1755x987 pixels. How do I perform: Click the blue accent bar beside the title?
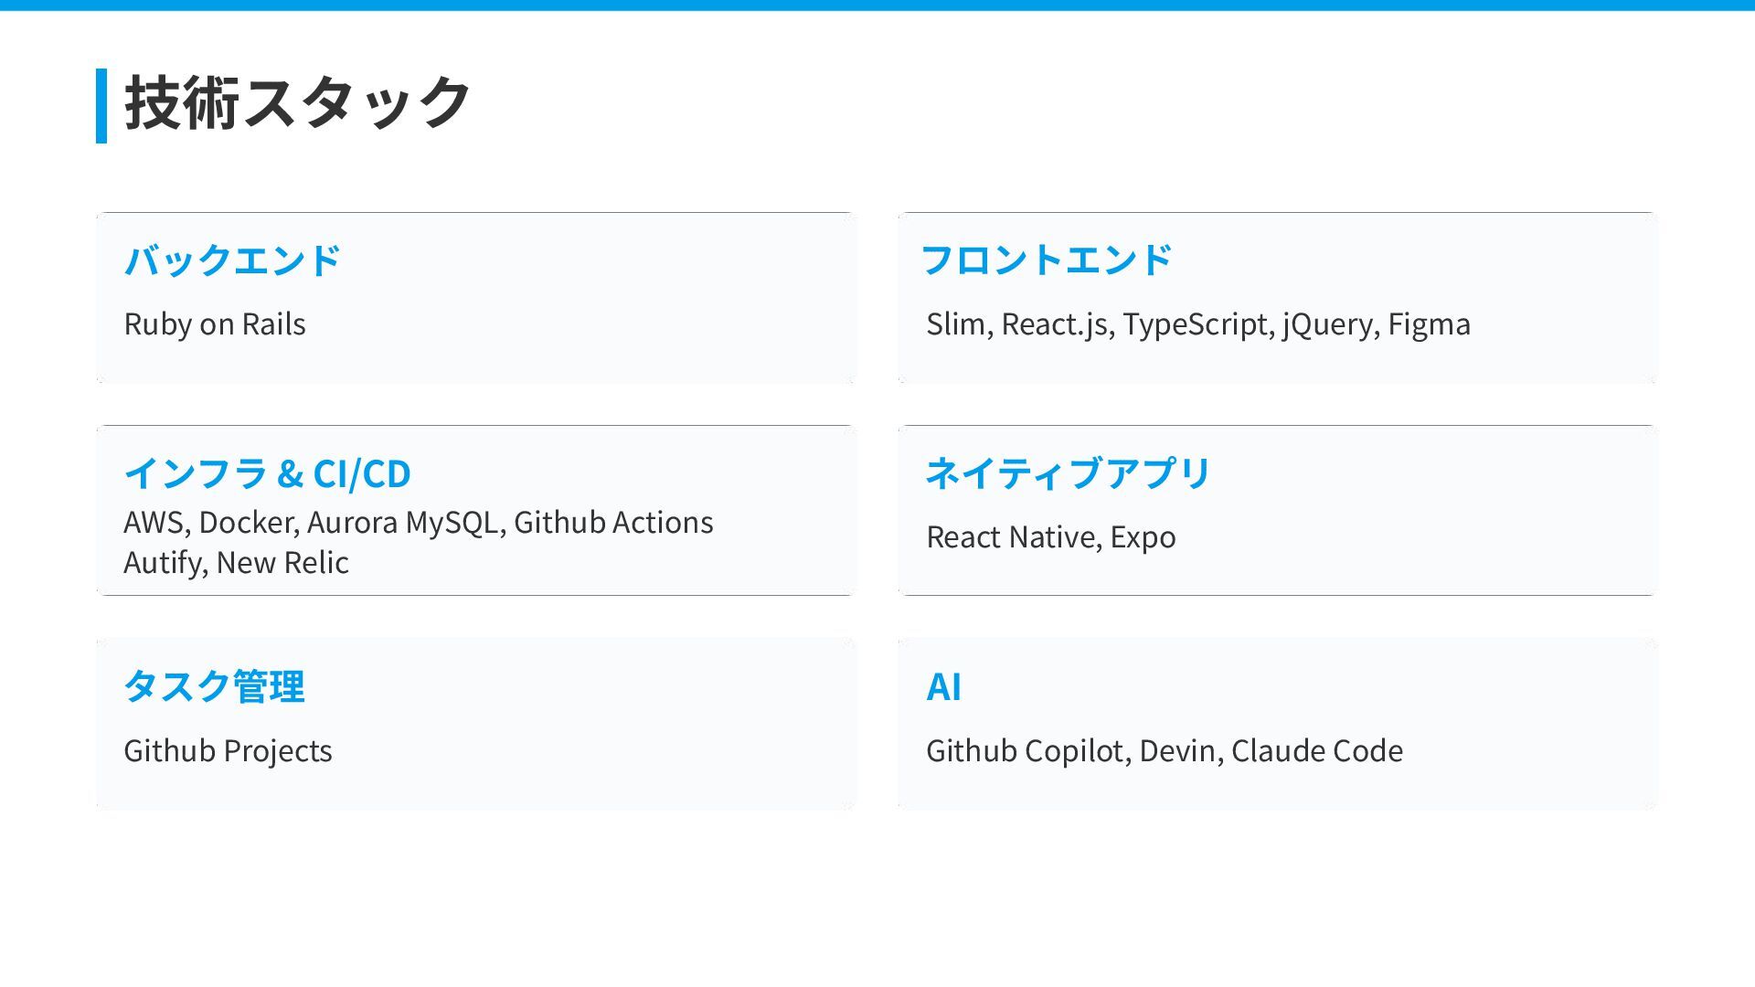tap(101, 105)
